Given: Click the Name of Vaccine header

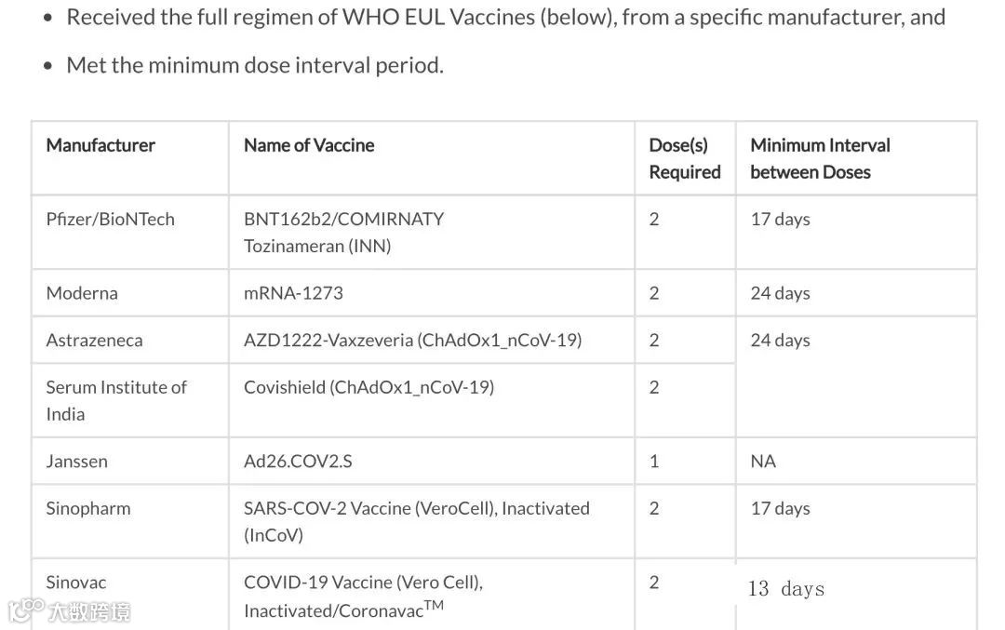Looking at the screenshot, I should point(309,145).
